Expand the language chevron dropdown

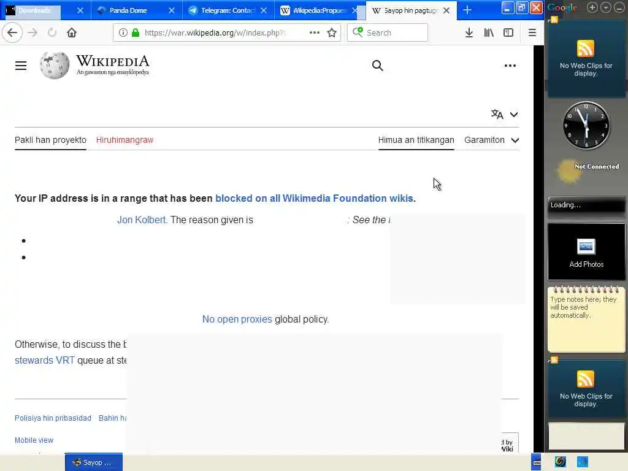coord(514,115)
